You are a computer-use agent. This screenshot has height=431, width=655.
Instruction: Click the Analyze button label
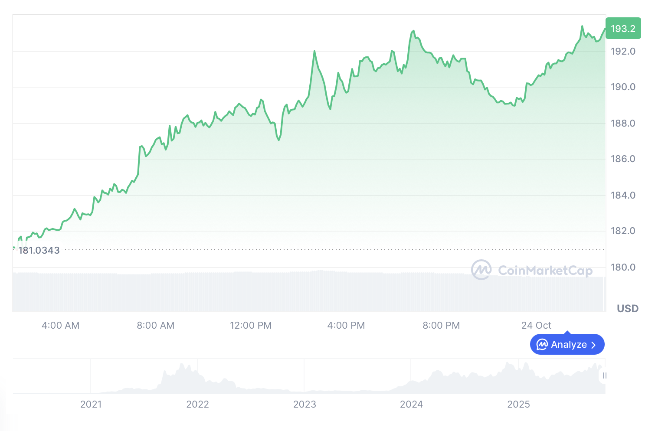click(569, 345)
